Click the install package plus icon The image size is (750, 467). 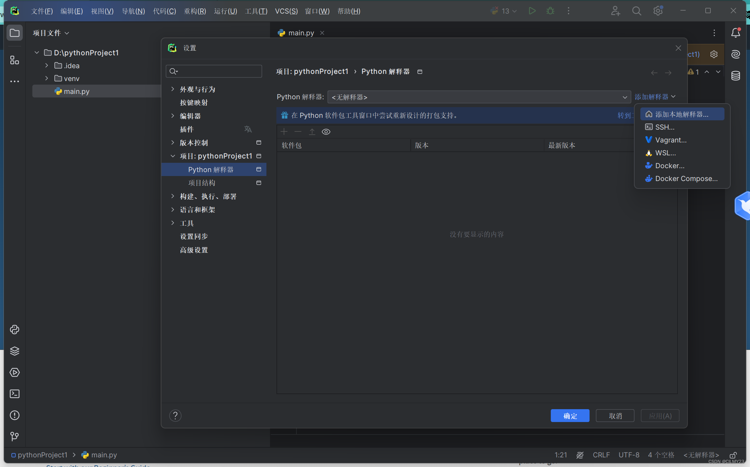click(x=284, y=132)
